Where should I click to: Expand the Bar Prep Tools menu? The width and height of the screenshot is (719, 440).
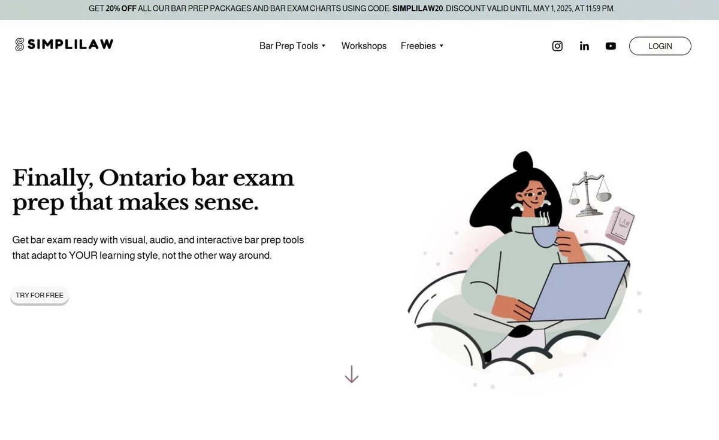(292, 46)
